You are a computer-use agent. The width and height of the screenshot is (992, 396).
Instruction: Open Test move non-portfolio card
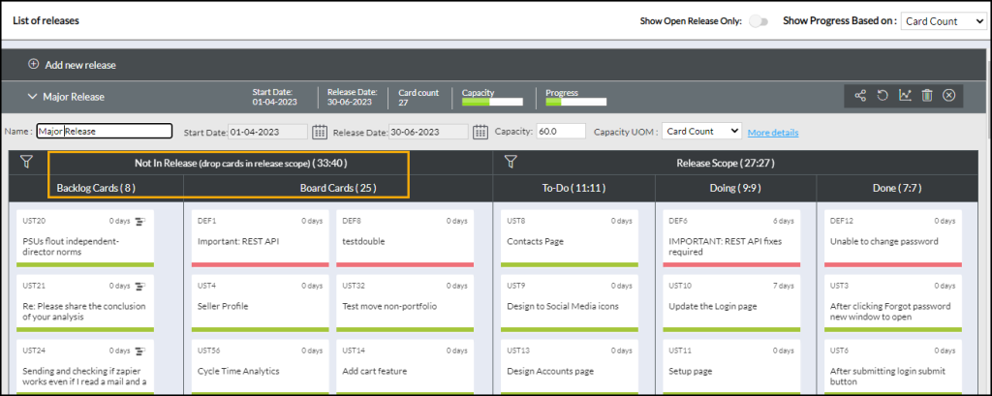pos(405,303)
